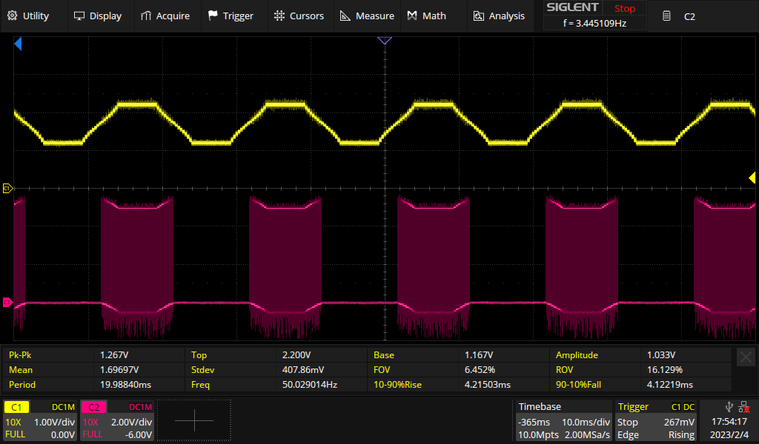Click the trigger position triangle at top center

(385, 41)
